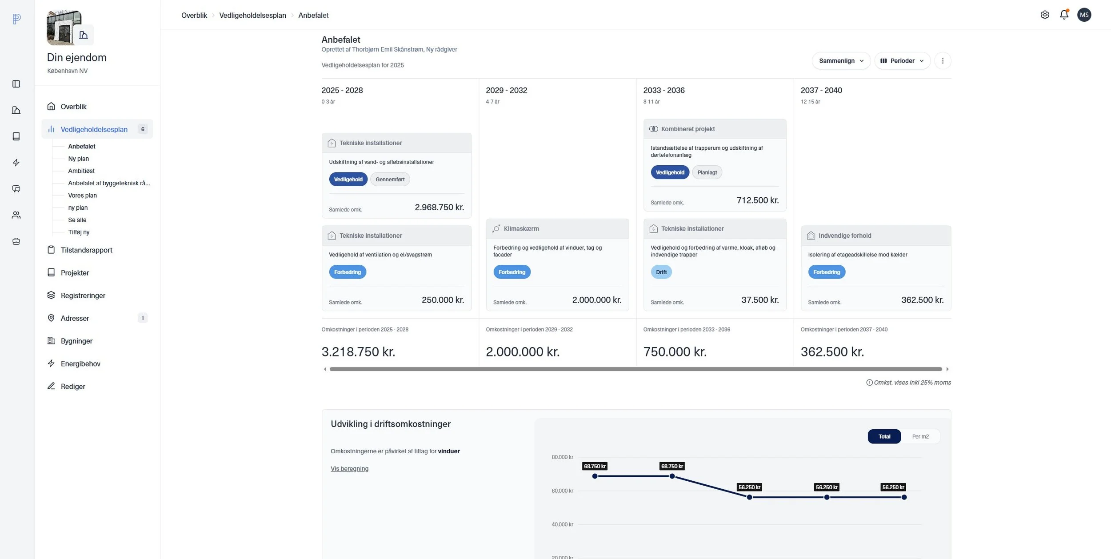Open the three-dot more options menu
1111x559 pixels.
(x=943, y=61)
